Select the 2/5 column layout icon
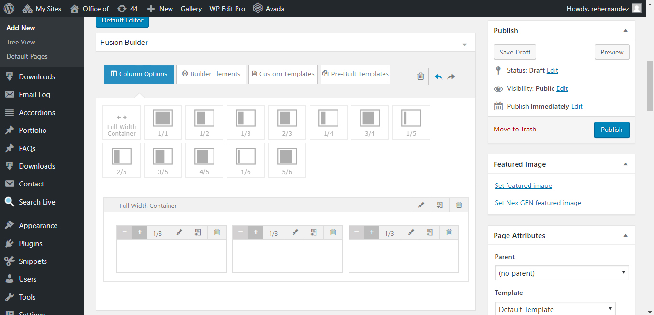The width and height of the screenshot is (654, 315). 122,160
